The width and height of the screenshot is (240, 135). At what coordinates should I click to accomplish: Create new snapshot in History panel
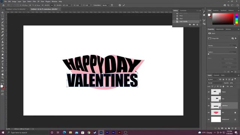[193, 25]
